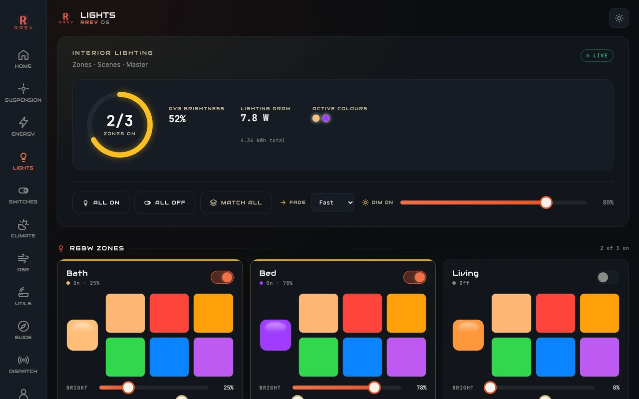Pick red swatch in Bath zone
Image resolution: width=639 pixels, height=399 pixels.
[169, 313]
